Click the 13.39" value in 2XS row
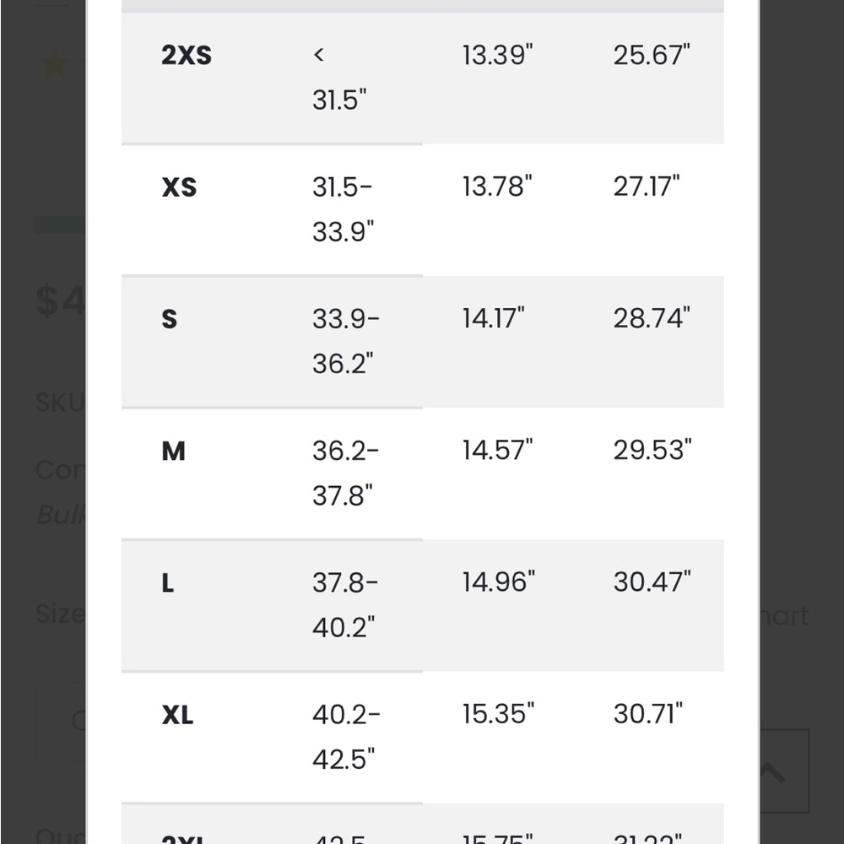Image resolution: width=844 pixels, height=844 pixels. tap(497, 55)
